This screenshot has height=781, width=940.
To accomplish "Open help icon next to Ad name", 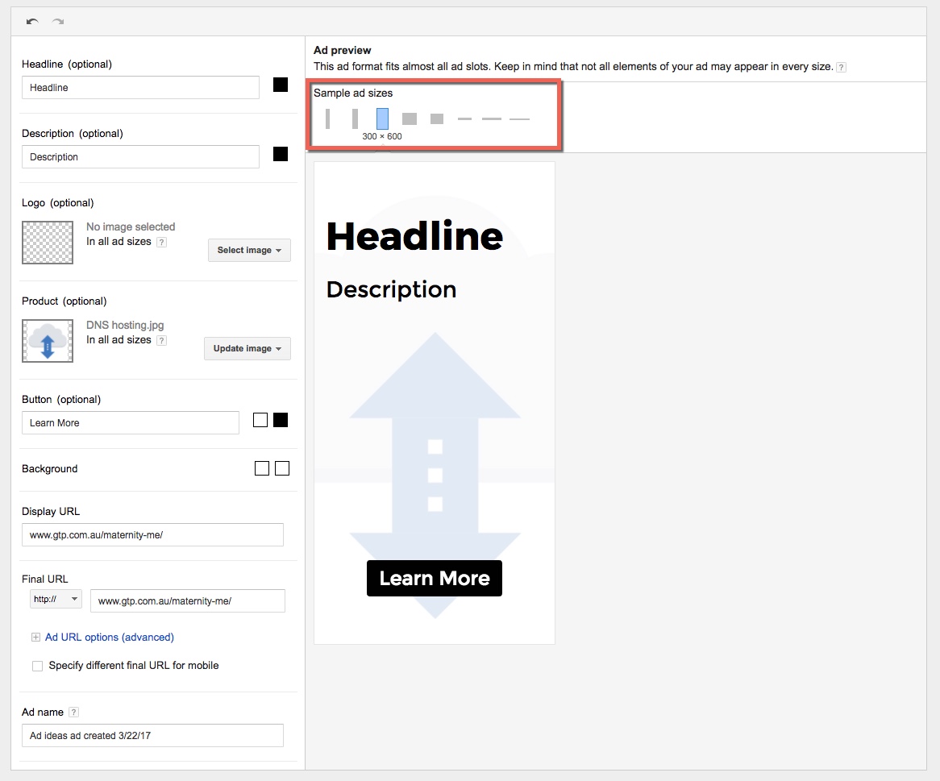I will tap(74, 712).
